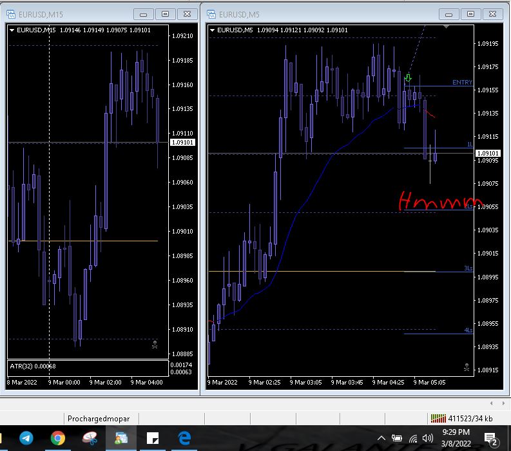The height and width of the screenshot is (451, 511).
Task: Click the 1.09210 price scale label on M15
Action: click(182, 36)
